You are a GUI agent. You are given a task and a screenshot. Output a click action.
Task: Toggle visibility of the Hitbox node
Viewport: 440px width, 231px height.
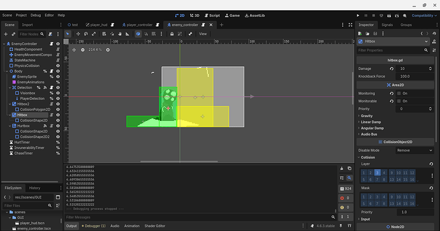point(58,115)
